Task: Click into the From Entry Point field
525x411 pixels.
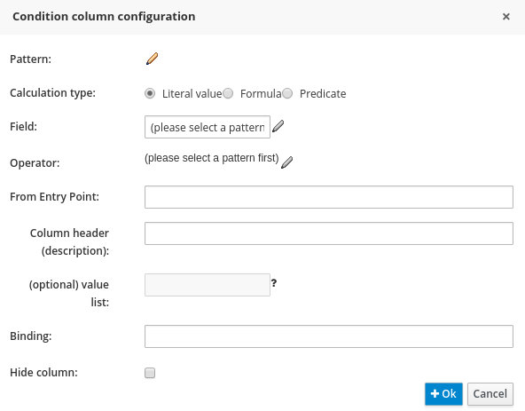Action: [329, 197]
